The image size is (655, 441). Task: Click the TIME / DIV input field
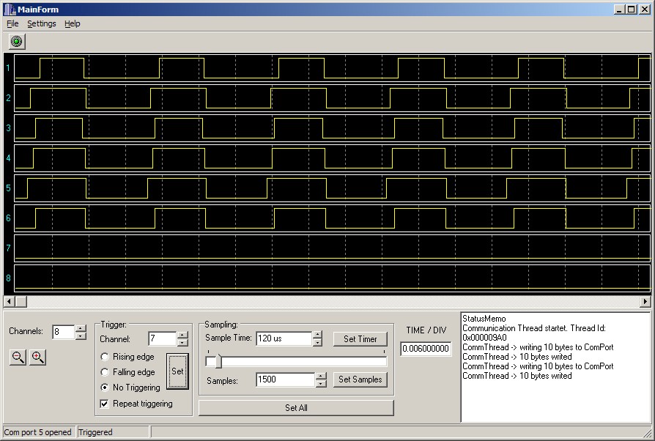[426, 349]
